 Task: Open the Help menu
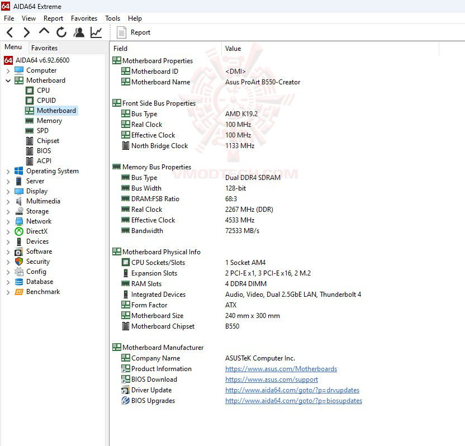135,18
